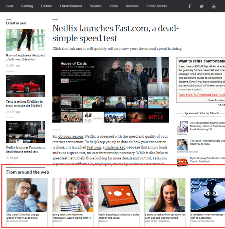Click the main House of Cards hero image

point(110,90)
